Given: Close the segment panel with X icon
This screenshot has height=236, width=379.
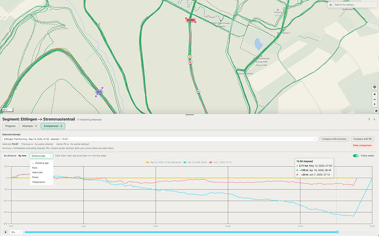Looking at the screenshot, I should point(375,119).
